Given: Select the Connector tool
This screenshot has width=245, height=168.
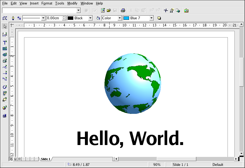Looking at the screenshot, I should tap(5, 79).
